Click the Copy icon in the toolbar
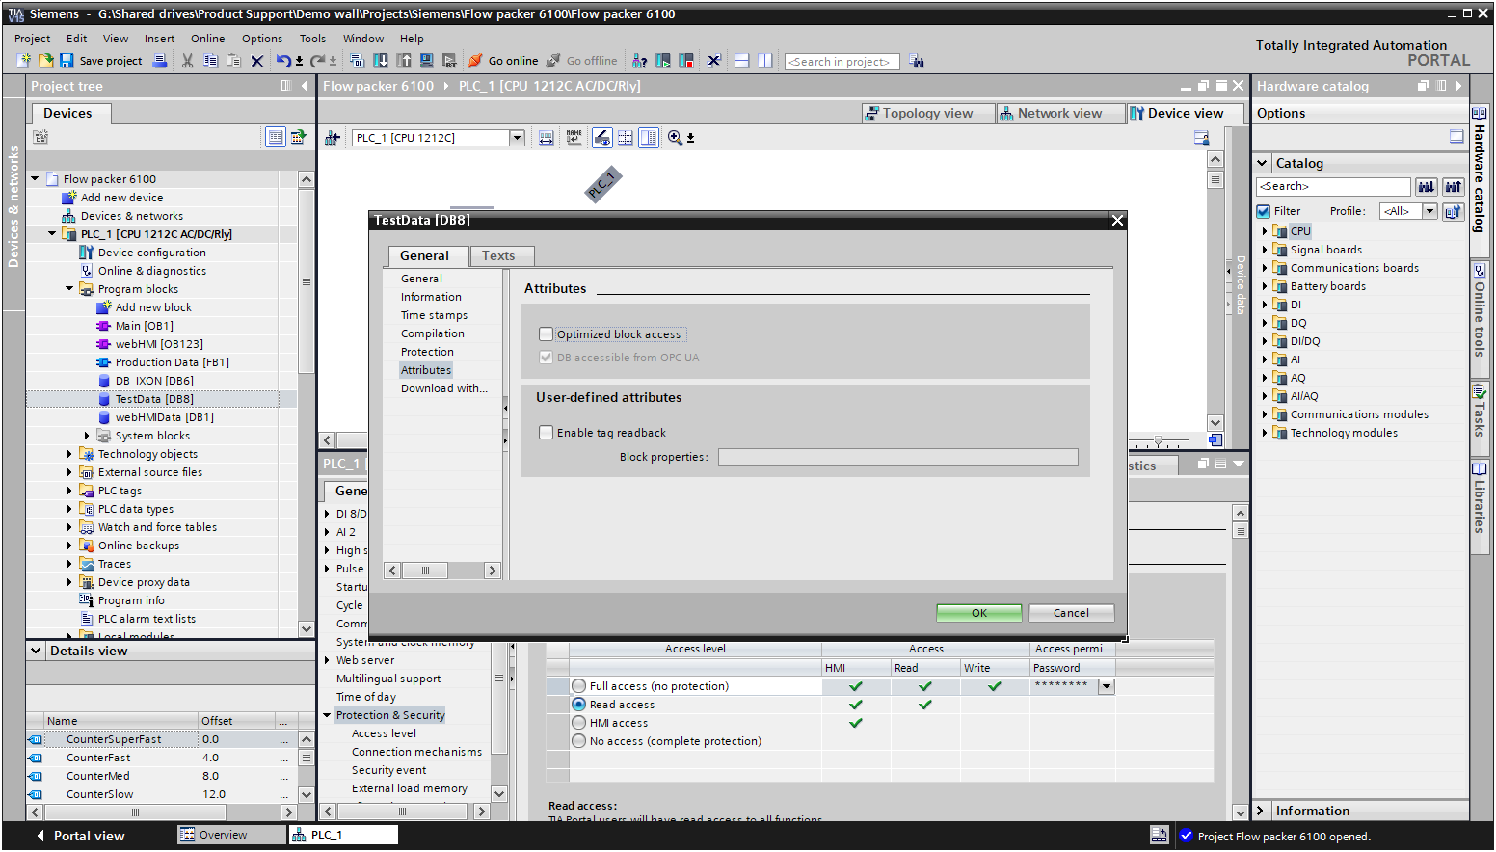1496x852 pixels. click(210, 61)
